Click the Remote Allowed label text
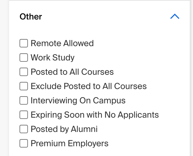Viewport: 193px width, 156px height. click(62, 43)
